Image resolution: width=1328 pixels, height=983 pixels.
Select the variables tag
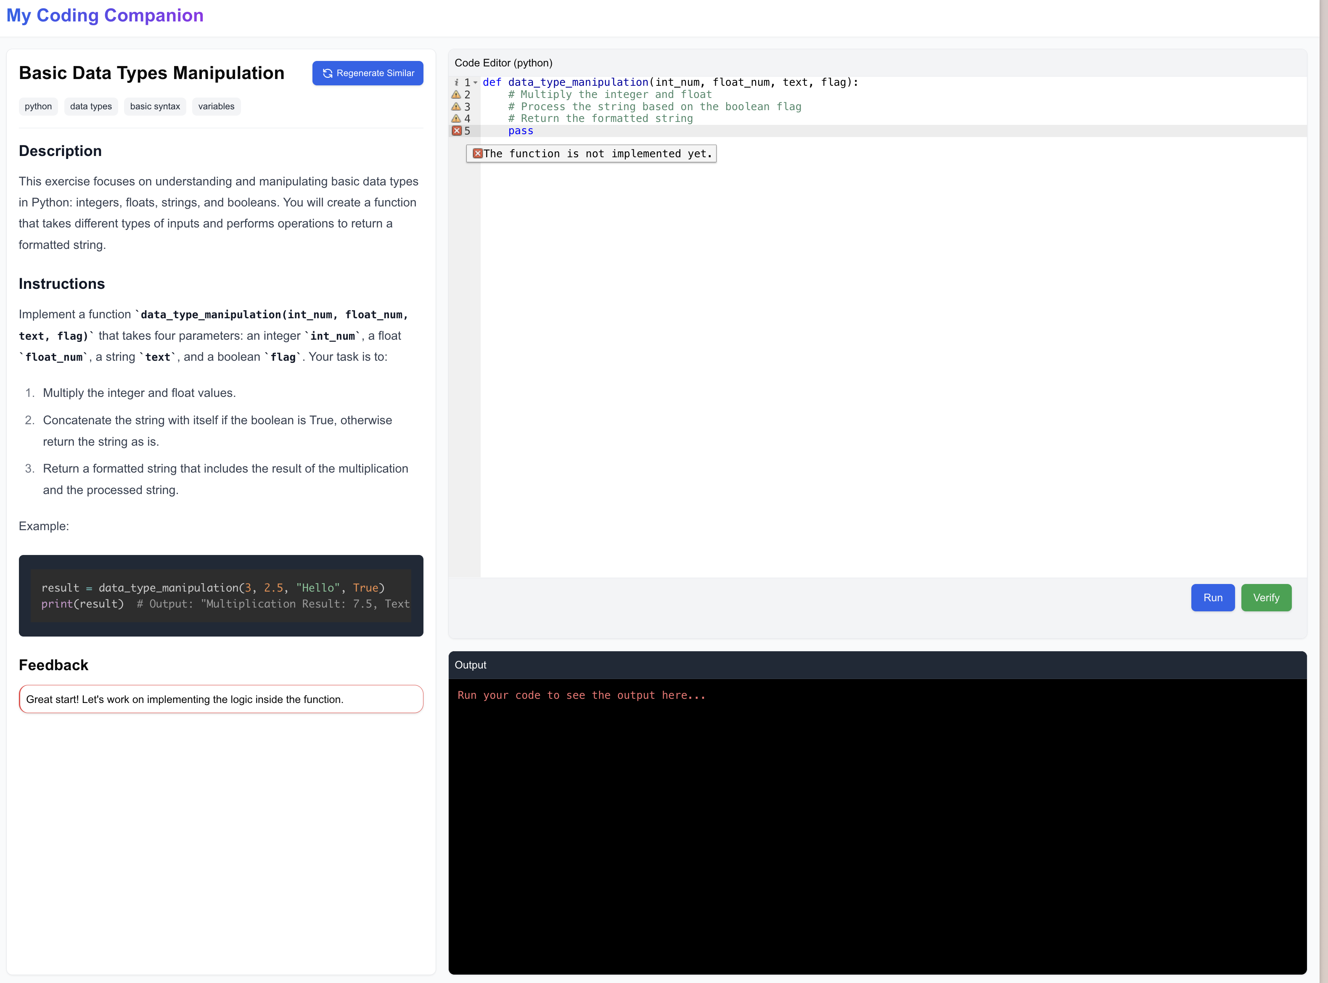pos(216,106)
